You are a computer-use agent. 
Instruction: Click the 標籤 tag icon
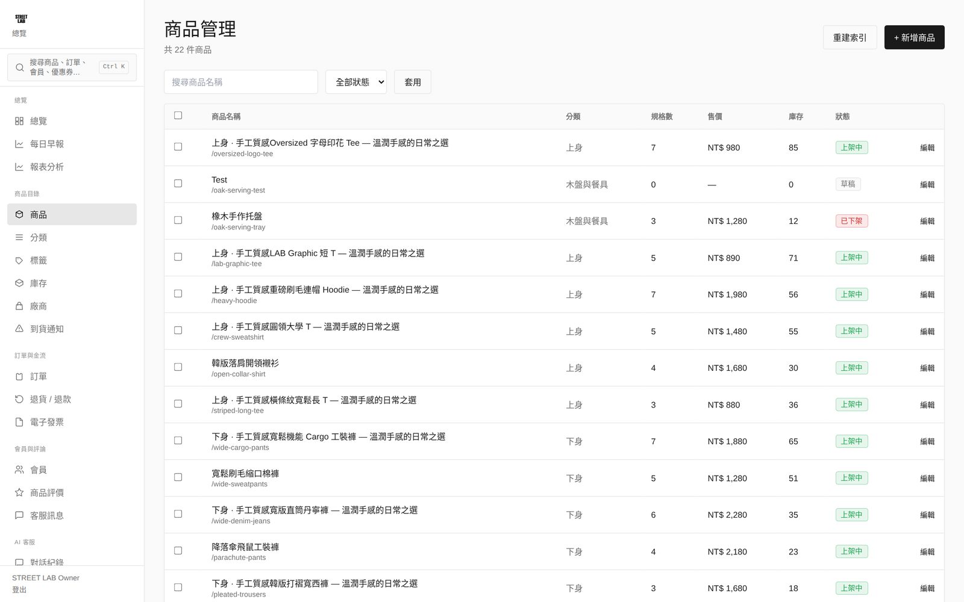click(19, 260)
